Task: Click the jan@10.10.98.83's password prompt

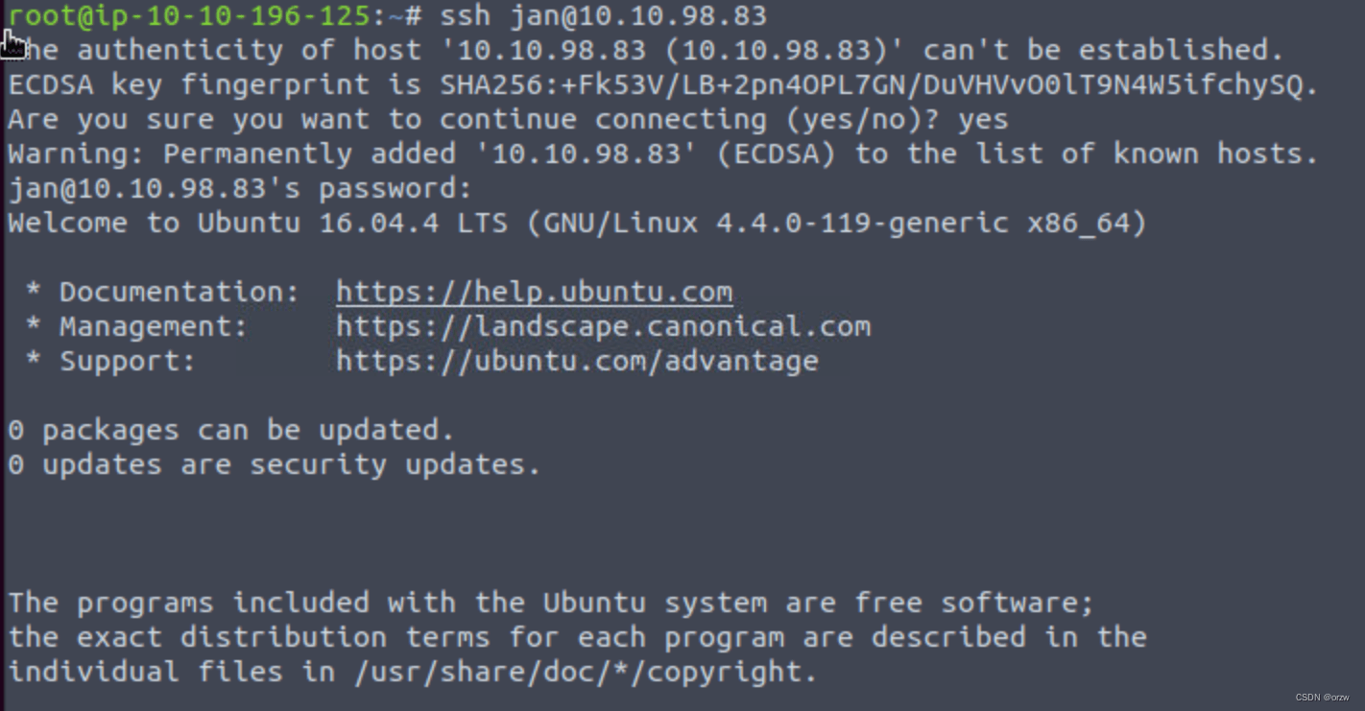Action: (x=240, y=189)
